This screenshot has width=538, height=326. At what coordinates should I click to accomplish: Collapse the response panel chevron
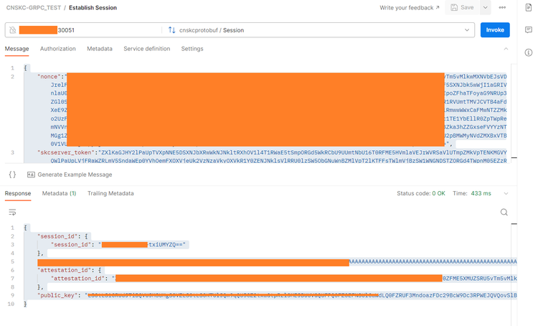505,193
